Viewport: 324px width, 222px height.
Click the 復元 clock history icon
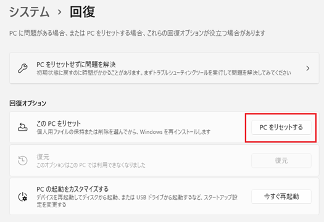[x=22, y=160]
